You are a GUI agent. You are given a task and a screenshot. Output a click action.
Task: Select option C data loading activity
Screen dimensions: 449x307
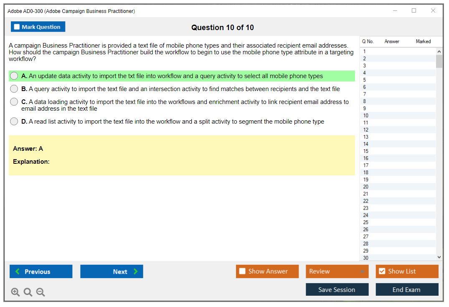click(x=14, y=102)
